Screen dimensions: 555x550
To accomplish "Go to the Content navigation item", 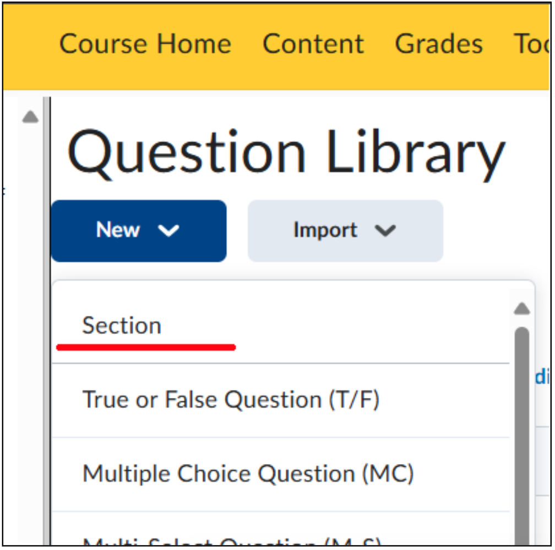I will [313, 44].
